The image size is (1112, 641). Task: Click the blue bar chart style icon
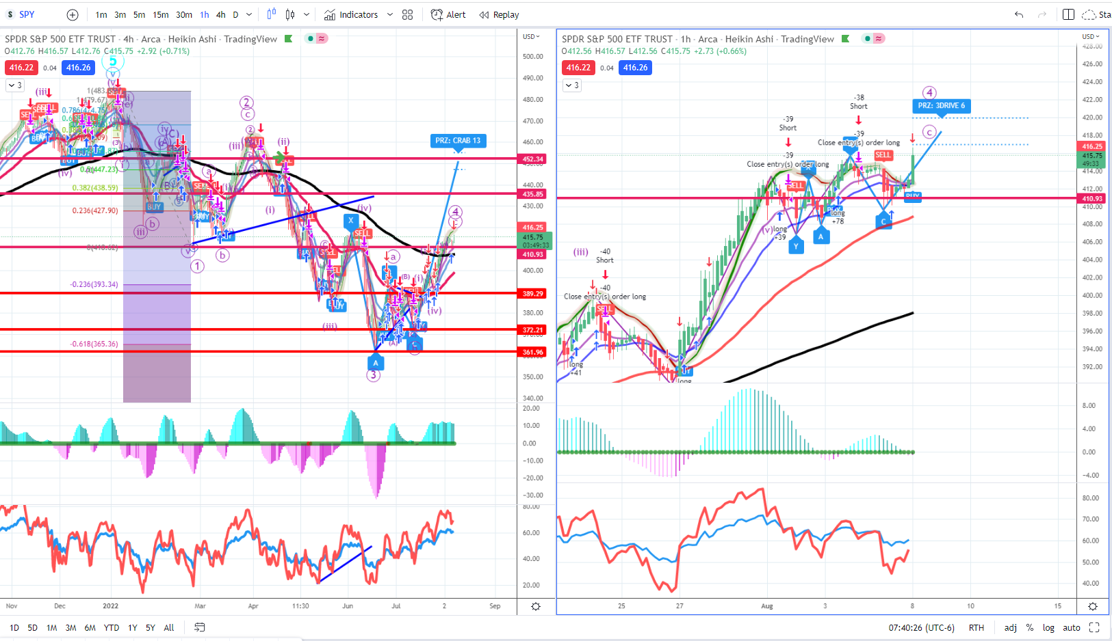click(272, 14)
